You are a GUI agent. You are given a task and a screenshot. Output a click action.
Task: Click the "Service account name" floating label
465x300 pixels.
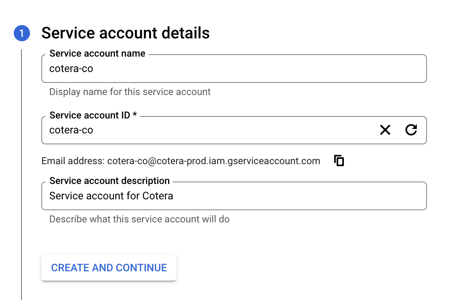pyautogui.click(x=97, y=54)
